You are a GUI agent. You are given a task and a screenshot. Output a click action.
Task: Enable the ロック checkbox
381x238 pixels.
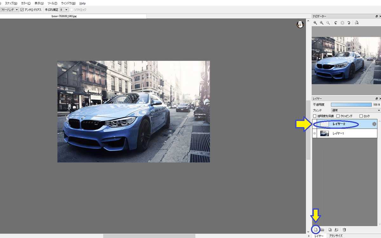(x=361, y=116)
